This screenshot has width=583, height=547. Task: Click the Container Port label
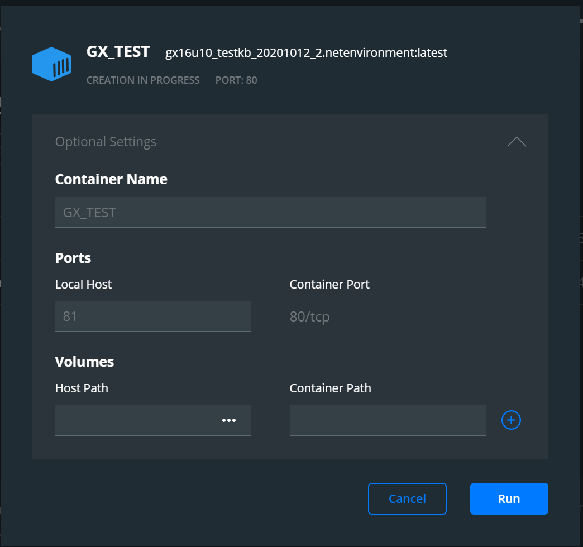(329, 284)
